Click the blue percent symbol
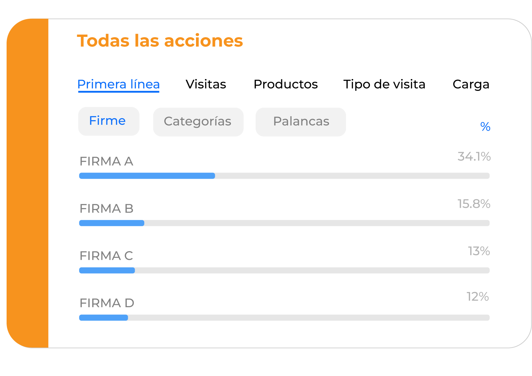This screenshot has width=532, height=376. click(x=485, y=127)
